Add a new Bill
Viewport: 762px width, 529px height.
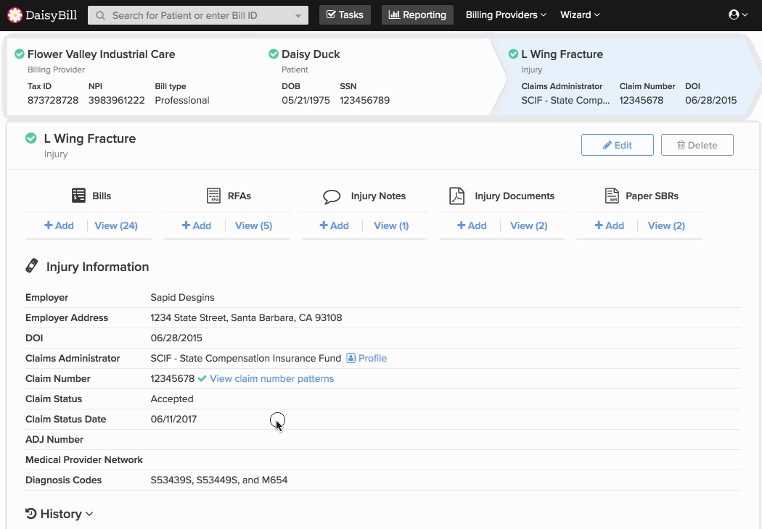(59, 225)
